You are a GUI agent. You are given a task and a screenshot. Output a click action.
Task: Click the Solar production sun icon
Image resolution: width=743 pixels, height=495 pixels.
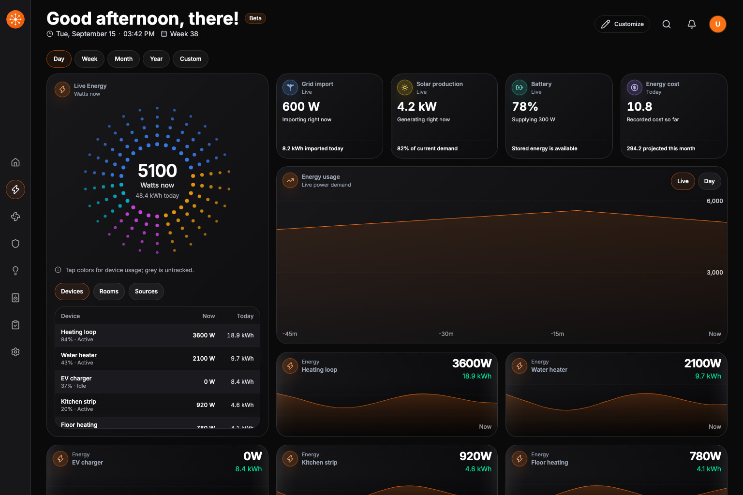click(405, 87)
